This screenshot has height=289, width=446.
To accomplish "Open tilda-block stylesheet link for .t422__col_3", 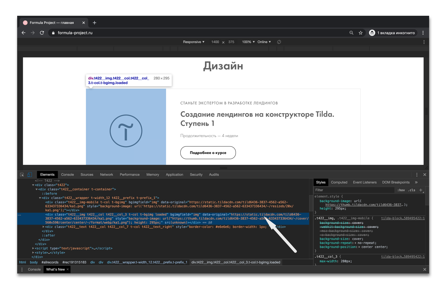I will pyautogui.click(x=403, y=257).
